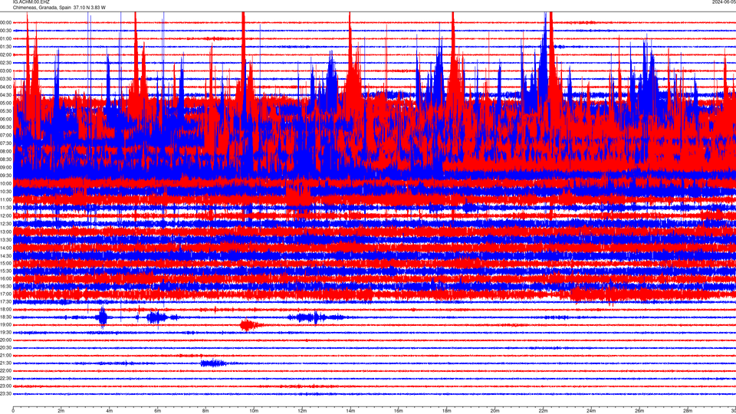Select the 01:30 trace time label
The height and width of the screenshot is (414, 736).
tap(6, 47)
